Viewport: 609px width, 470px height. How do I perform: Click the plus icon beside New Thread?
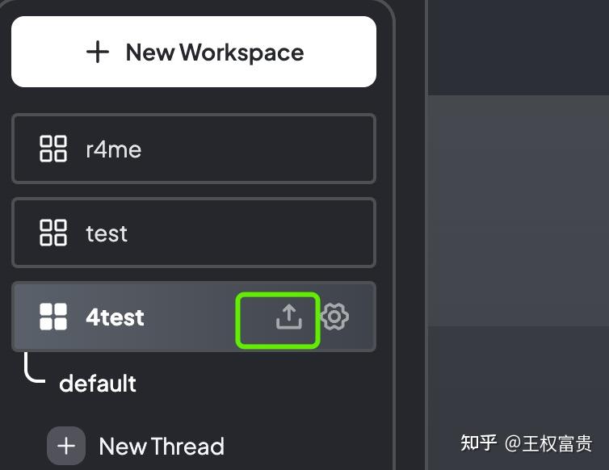tap(66, 446)
